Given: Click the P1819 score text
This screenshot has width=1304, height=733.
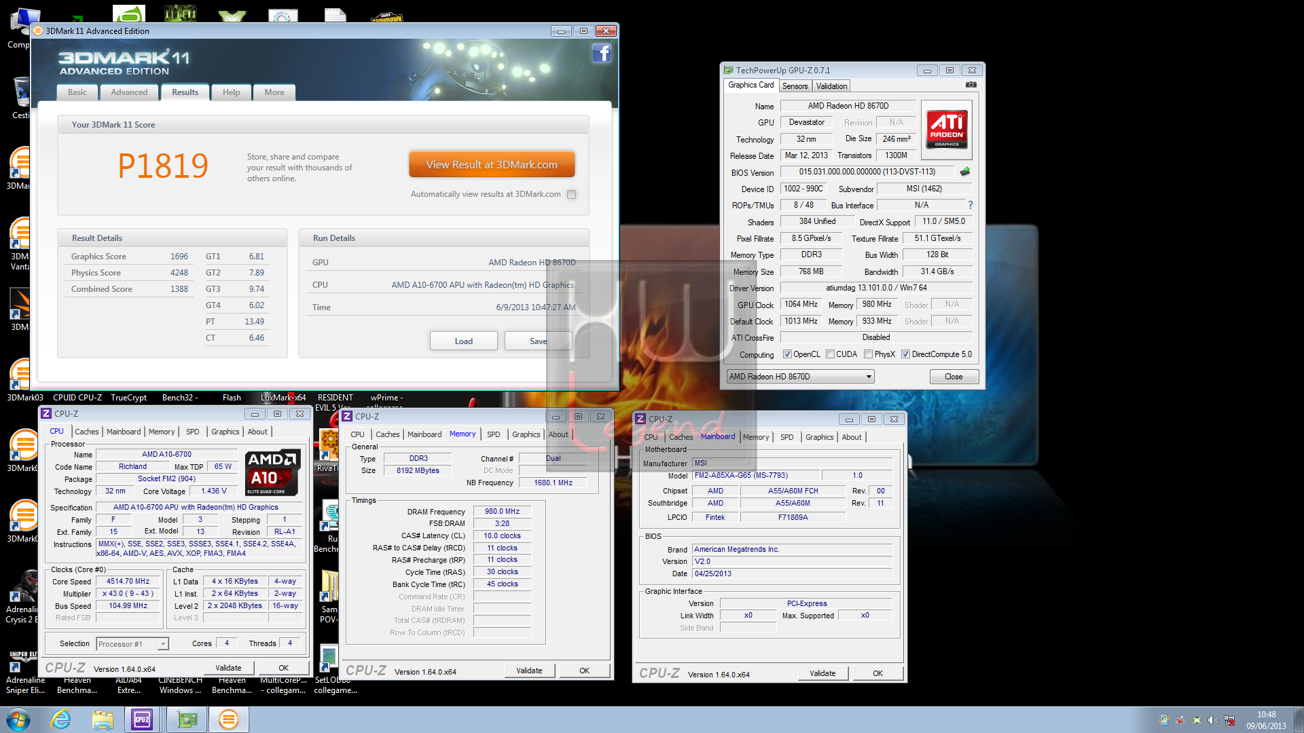Looking at the screenshot, I should 163,166.
